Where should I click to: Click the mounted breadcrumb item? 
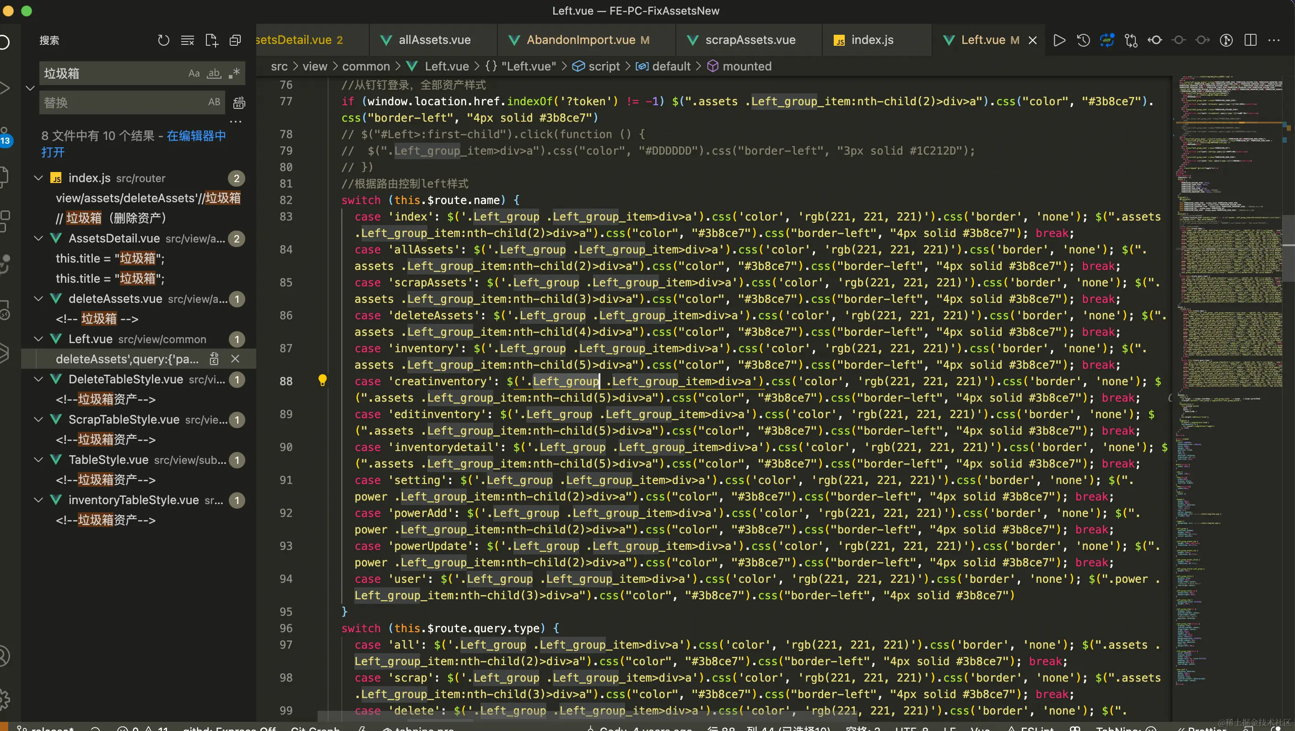tap(746, 66)
